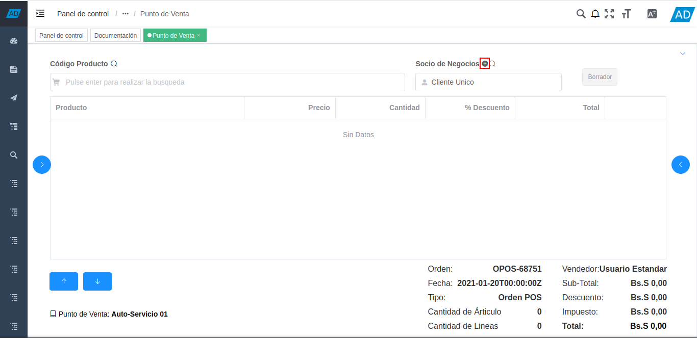Open the search sidebar icon
This screenshot has width=697, height=338.
(x=14, y=154)
